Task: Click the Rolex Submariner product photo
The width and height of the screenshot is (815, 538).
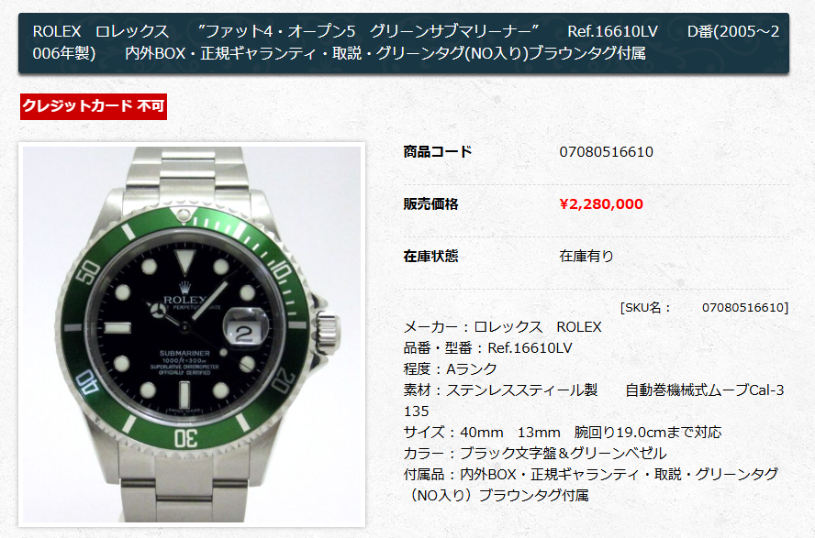Action: (192, 335)
